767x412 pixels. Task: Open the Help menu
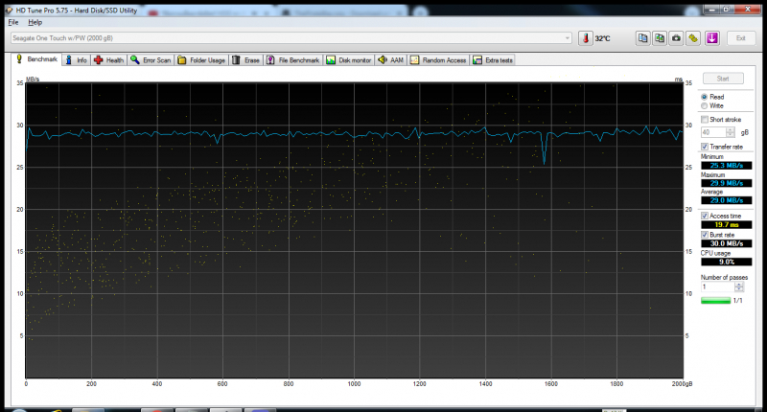[x=35, y=22]
